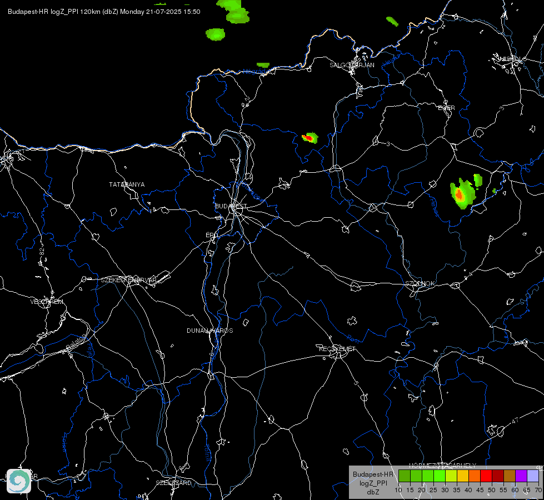Click the legend scale value 10
The image size is (544, 500).
click(x=398, y=490)
